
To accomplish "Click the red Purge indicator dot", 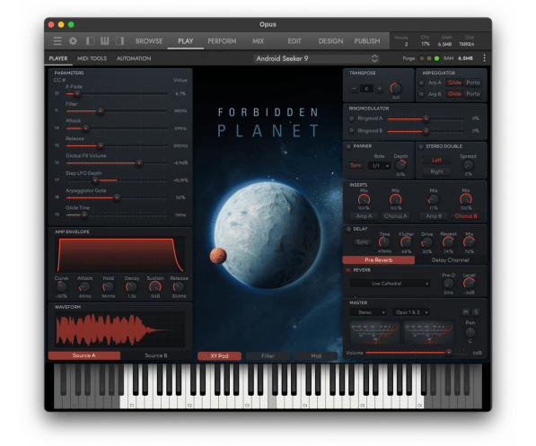I will pos(422,58).
